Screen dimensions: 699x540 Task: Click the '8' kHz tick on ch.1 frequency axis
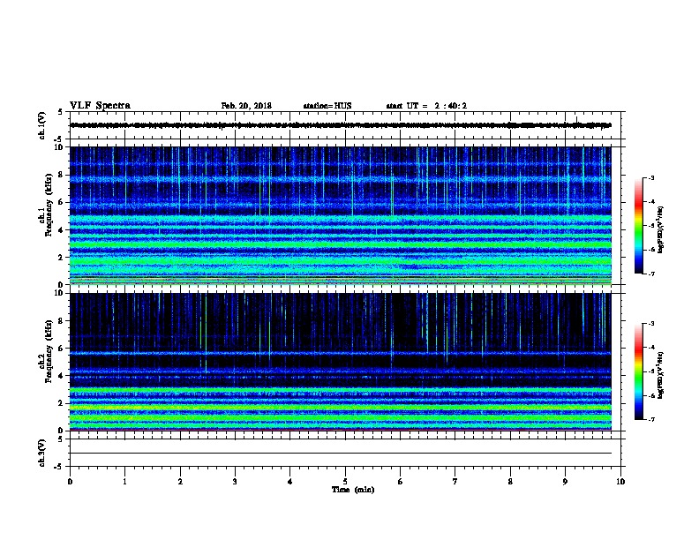62,175
